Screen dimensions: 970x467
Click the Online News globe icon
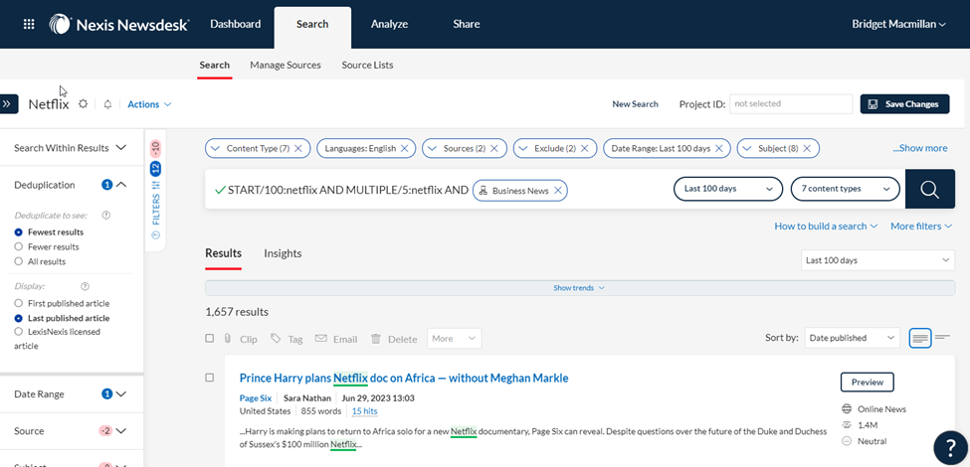pyautogui.click(x=847, y=409)
